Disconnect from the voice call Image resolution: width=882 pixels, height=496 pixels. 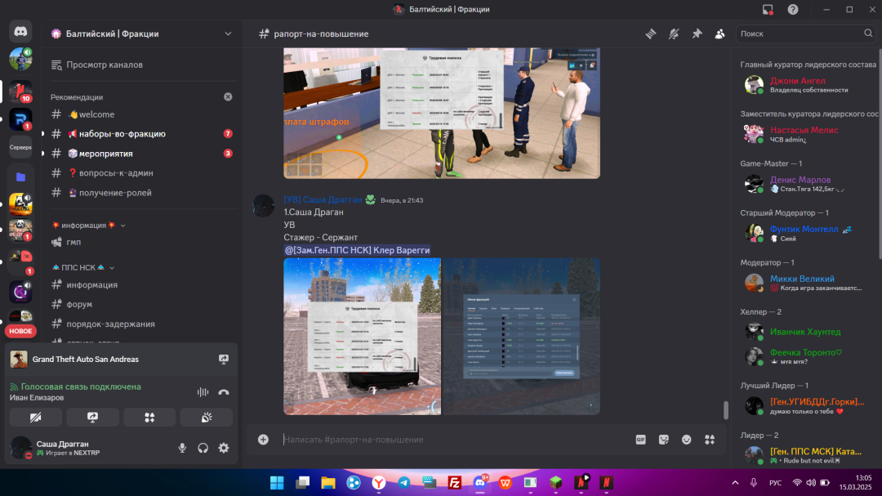coord(224,392)
